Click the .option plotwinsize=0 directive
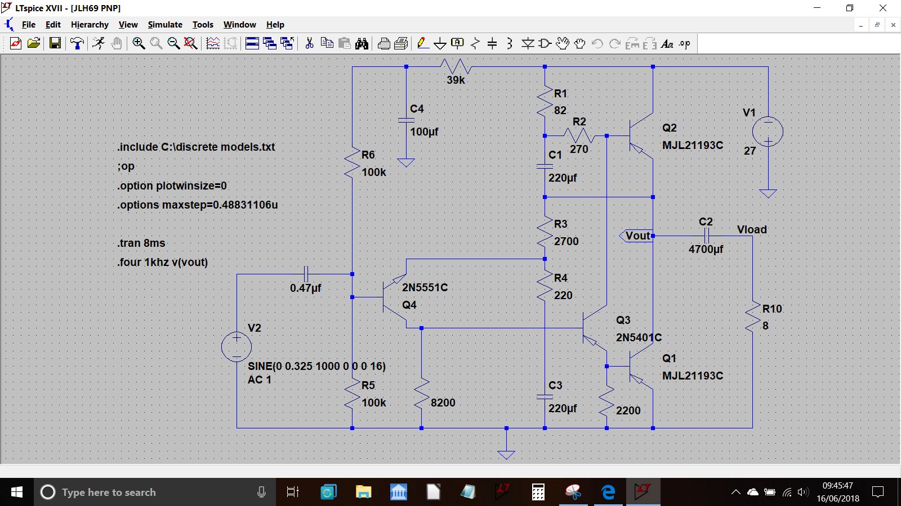The image size is (901, 506). [x=172, y=186]
